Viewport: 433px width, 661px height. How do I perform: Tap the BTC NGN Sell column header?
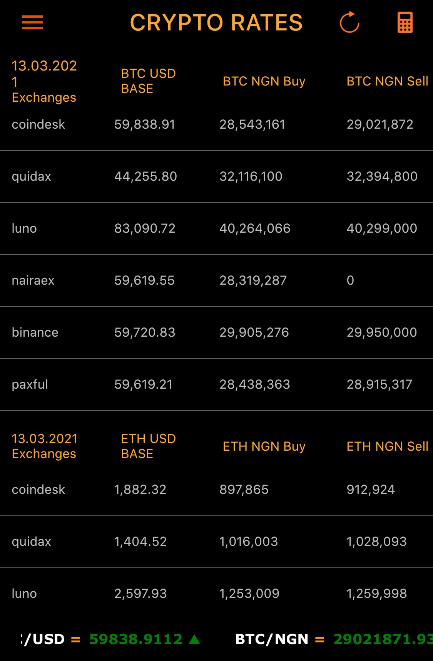tap(387, 81)
